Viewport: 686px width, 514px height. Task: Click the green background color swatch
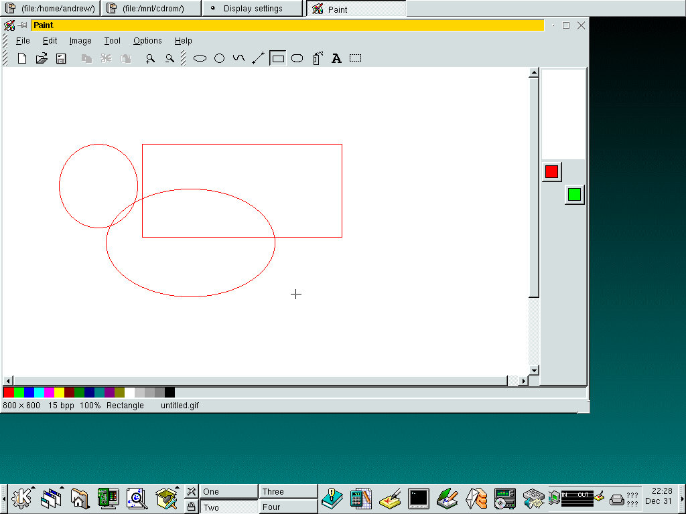(574, 195)
